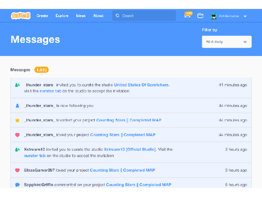Click the account username in the navbar
Image resolution: width=262 pixels, height=197 pixels.
coord(229,16)
